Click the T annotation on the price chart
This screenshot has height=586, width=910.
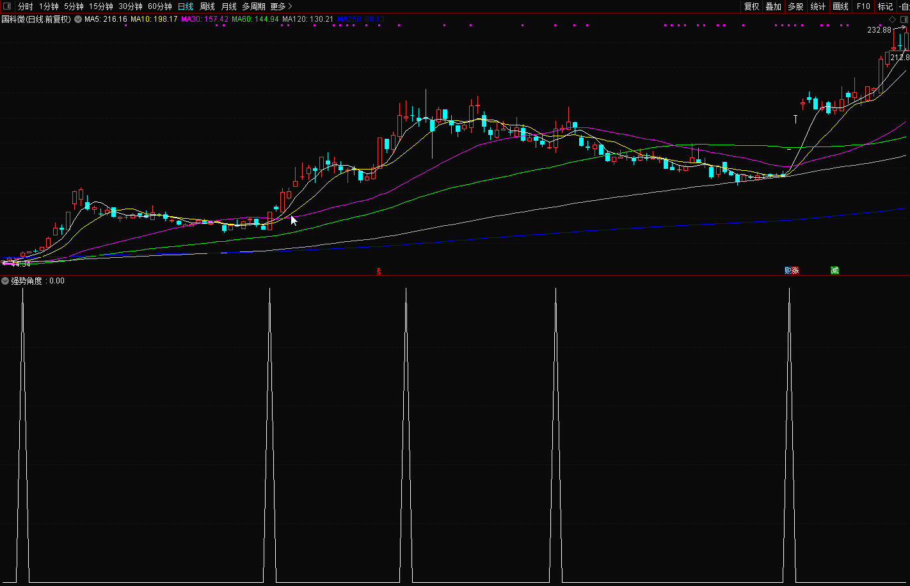click(x=795, y=119)
